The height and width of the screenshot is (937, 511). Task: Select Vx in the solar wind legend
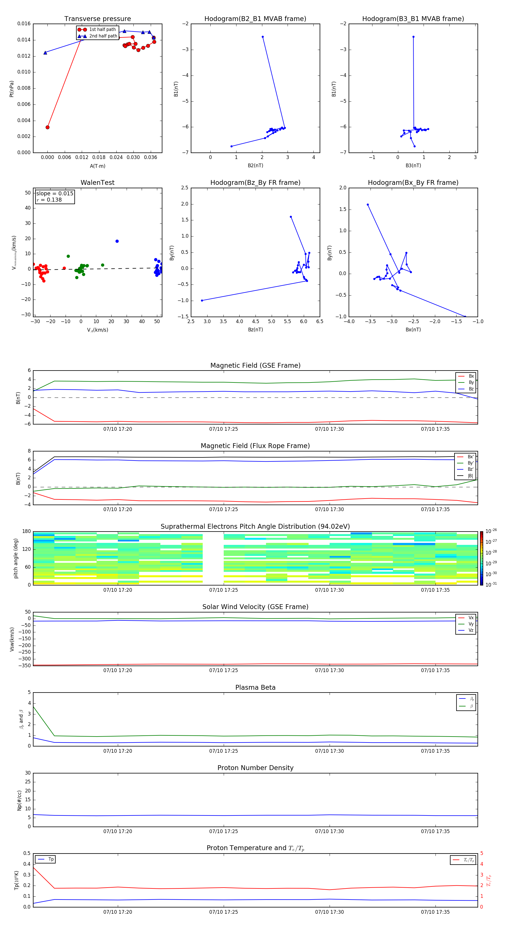coord(466,618)
